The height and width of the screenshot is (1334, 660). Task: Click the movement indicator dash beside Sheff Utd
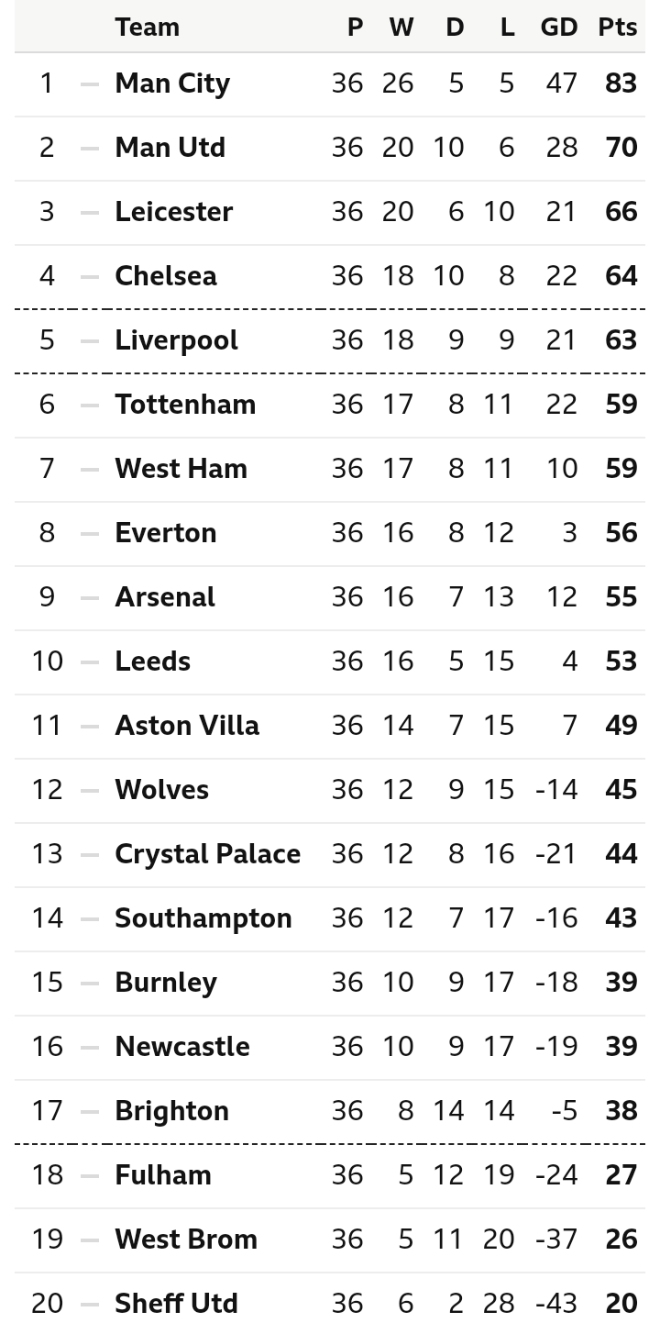tap(89, 1304)
